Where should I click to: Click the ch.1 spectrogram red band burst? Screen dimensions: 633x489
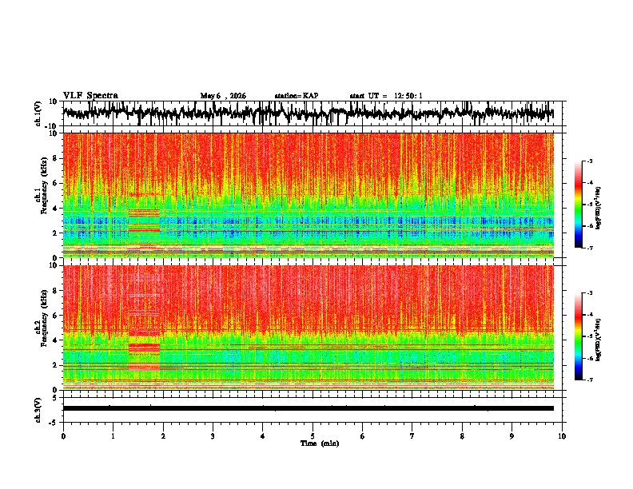[x=144, y=220]
